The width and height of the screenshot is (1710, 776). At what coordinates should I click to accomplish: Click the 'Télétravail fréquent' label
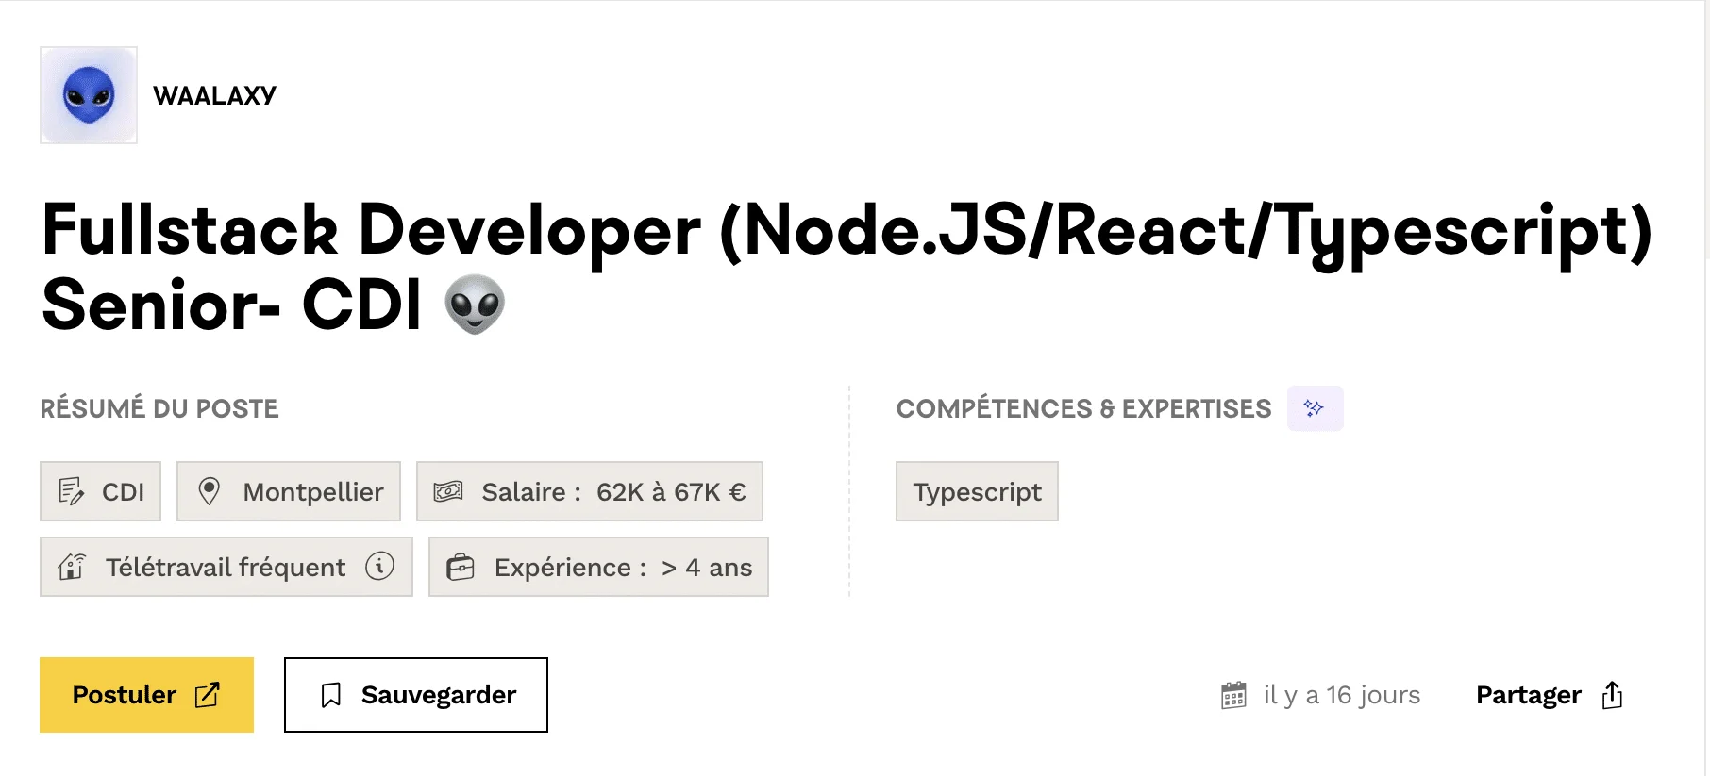tap(226, 568)
